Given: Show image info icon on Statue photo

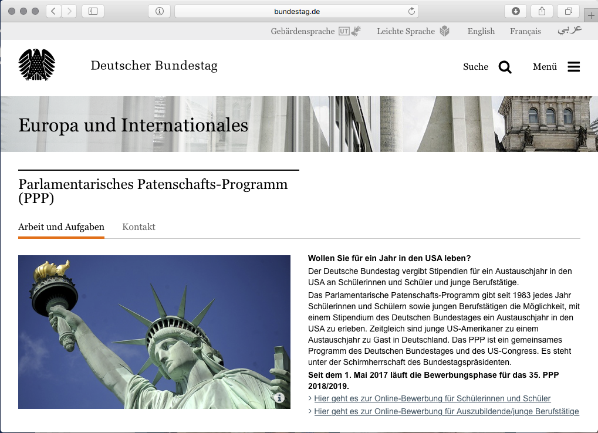Looking at the screenshot, I should pos(279,398).
